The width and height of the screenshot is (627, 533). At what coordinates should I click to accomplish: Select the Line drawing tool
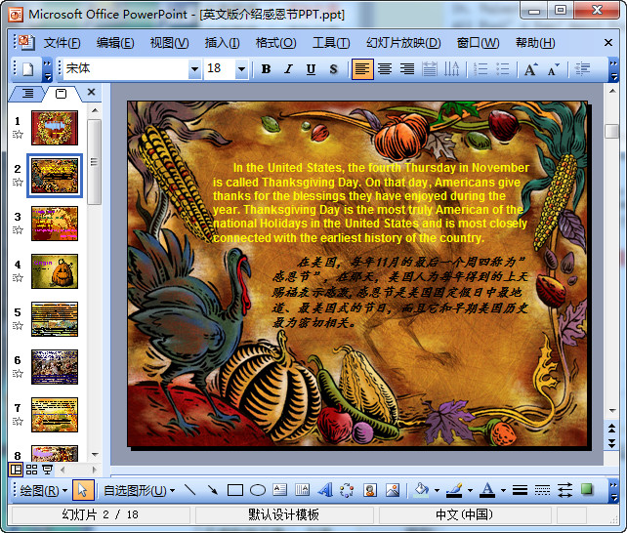pyautogui.click(x=189, y=490)
